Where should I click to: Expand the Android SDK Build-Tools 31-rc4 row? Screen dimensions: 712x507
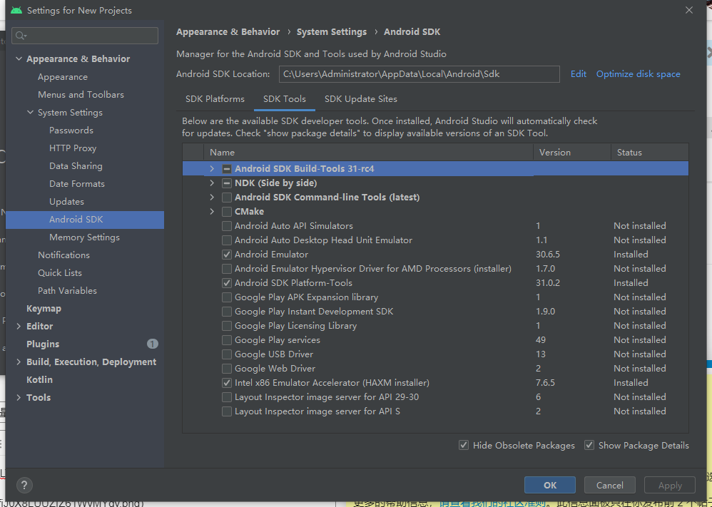(x=212, y=169)
